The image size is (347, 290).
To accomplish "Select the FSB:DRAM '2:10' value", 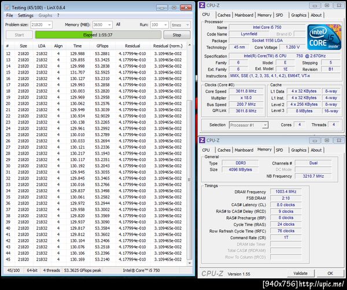I will (286, 199).
